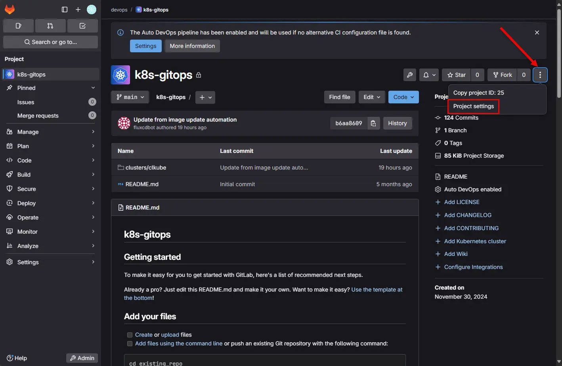Image resolution: width=562 pixels, height=366 pixels.
Task: Open the 124 Commits link
Action: (x=461, y=118)
